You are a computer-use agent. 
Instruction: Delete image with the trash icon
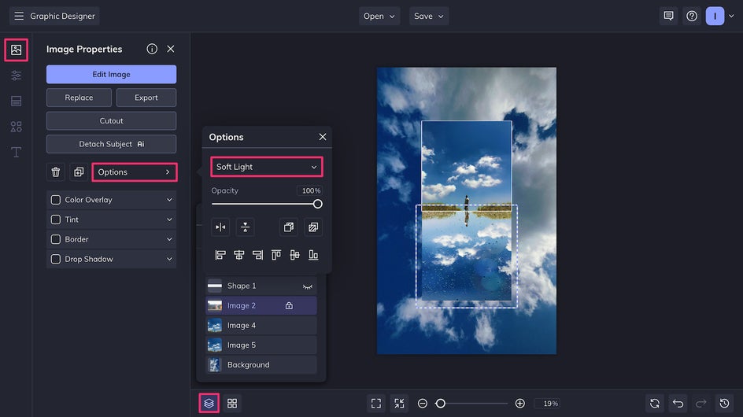[x=56, y=172]
